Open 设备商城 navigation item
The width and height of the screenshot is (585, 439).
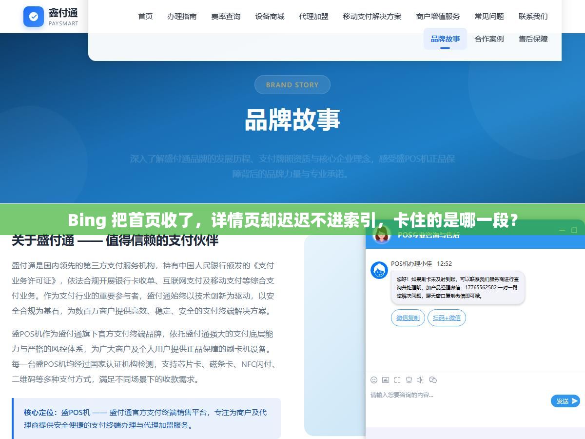click(270, 16)
